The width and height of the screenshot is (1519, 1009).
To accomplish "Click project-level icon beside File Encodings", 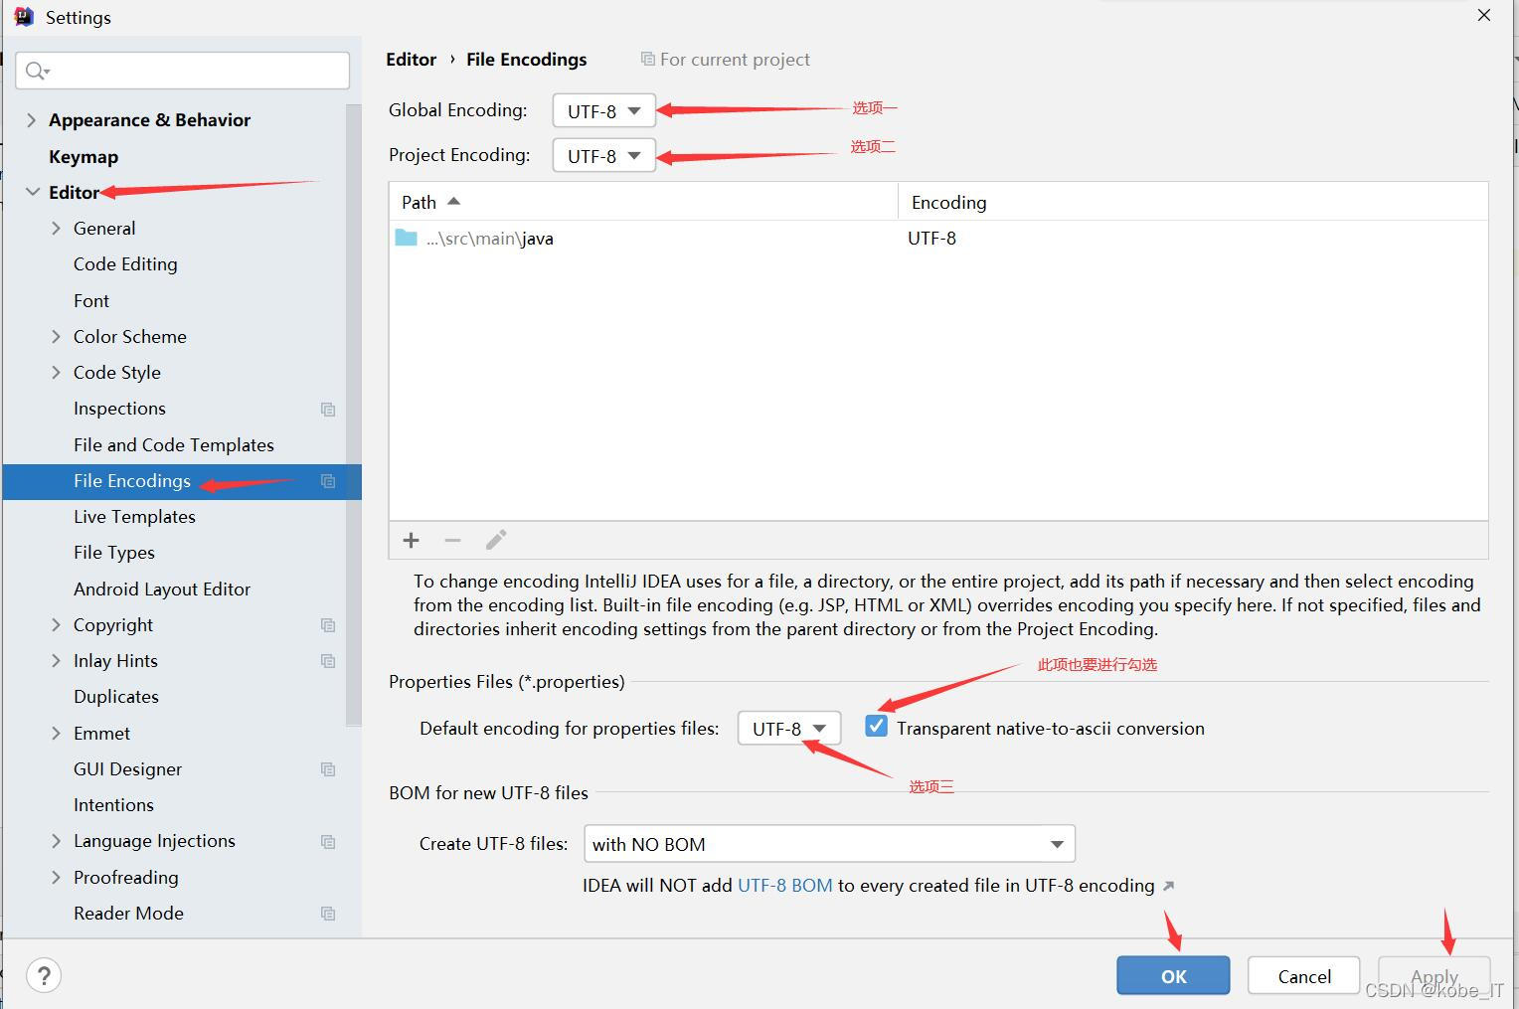I will point(328,481).
